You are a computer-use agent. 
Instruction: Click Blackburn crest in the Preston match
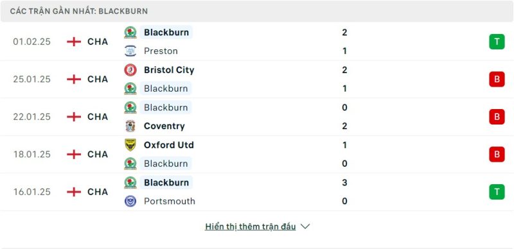pyautogui.click(x=130, y=32)
